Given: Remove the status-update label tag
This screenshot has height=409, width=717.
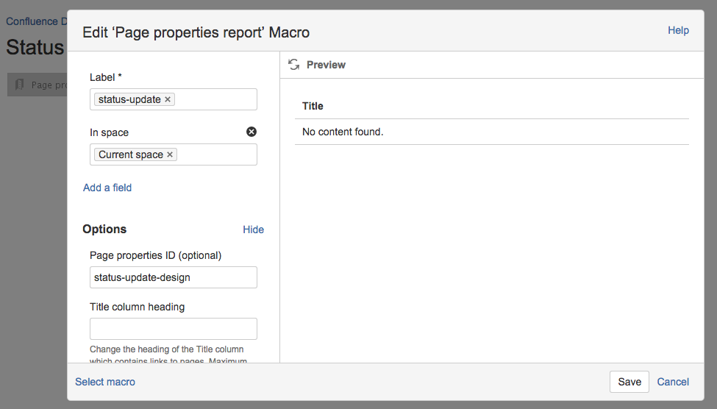Looking at the screenshot, I should (x=168, y=99).
